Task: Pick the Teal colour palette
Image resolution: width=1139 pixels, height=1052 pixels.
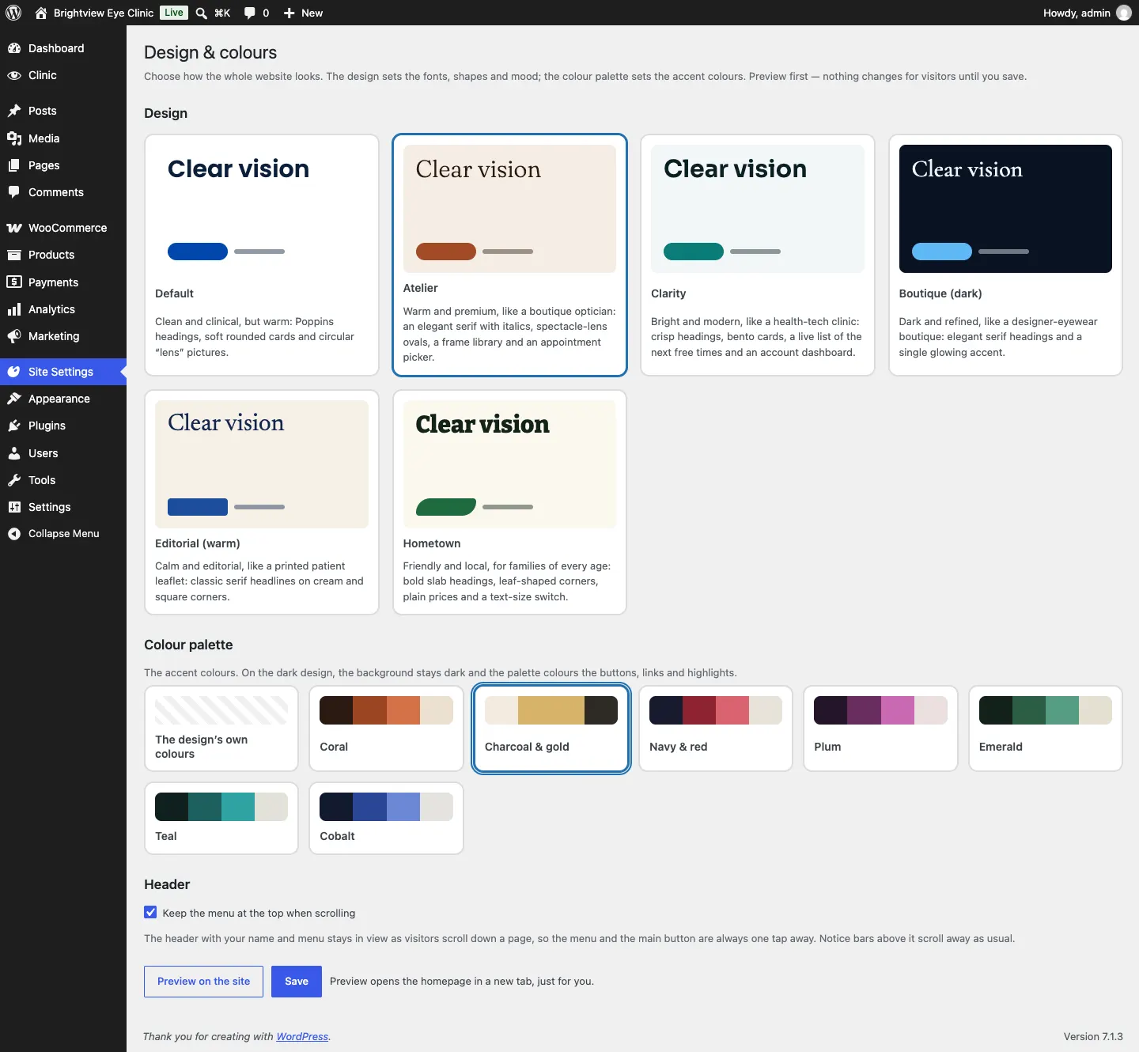Action: click(x=221, y=819)
